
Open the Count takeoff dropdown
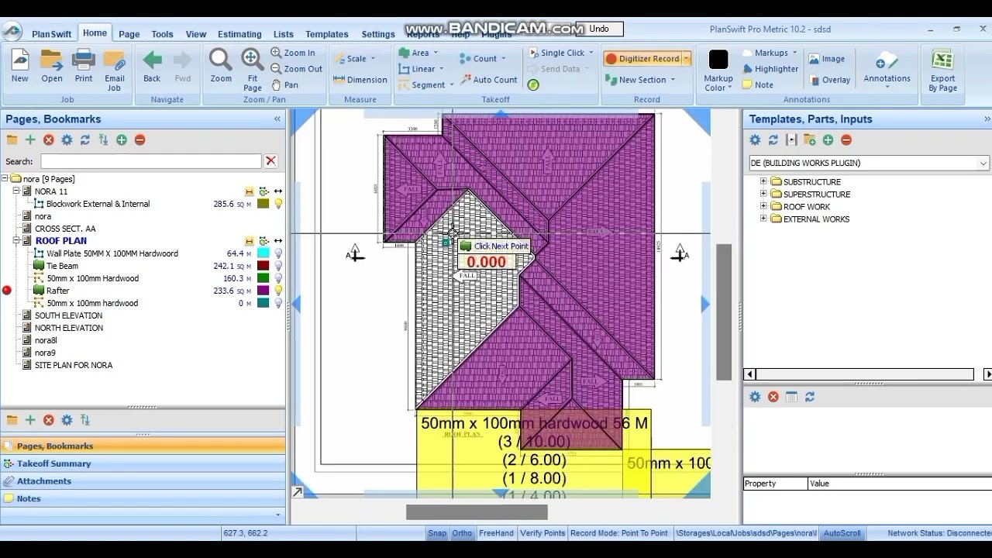[x=503, y=59]
